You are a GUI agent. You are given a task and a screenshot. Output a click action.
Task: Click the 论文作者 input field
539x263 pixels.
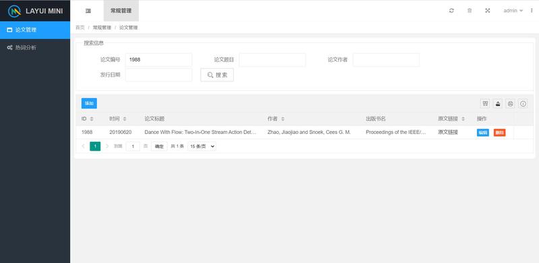pos(386,60)
